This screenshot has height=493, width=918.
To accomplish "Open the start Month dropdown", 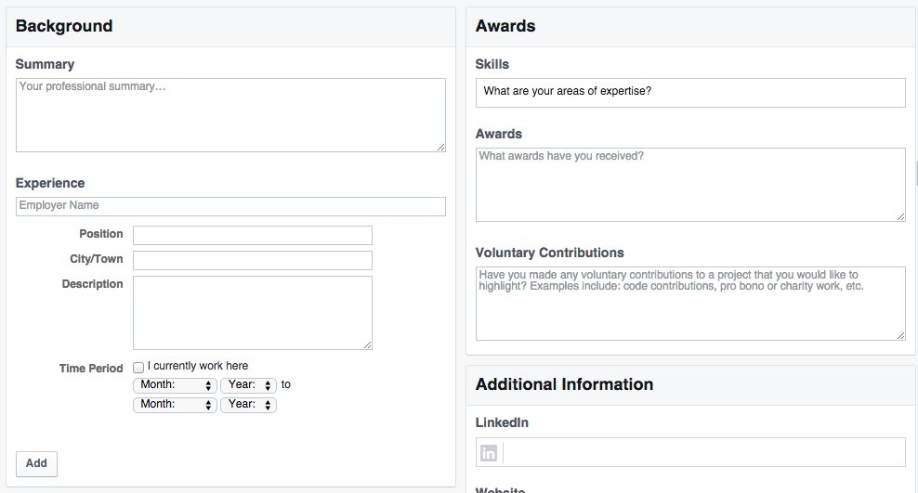I will [175, 385].
